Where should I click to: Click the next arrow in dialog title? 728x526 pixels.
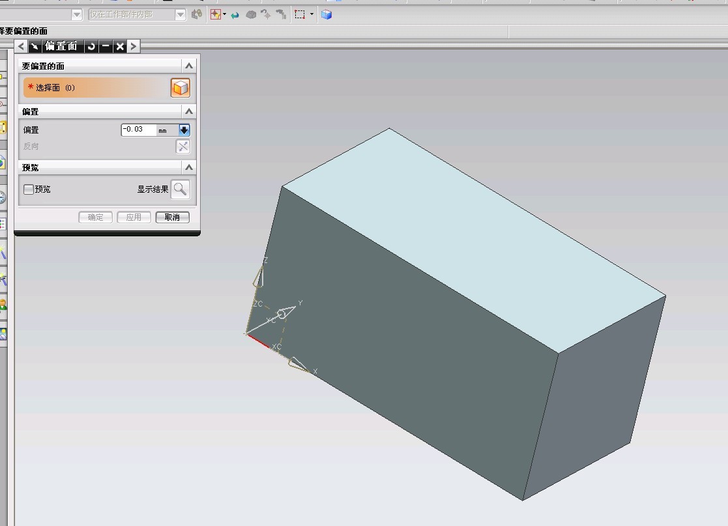133,46
